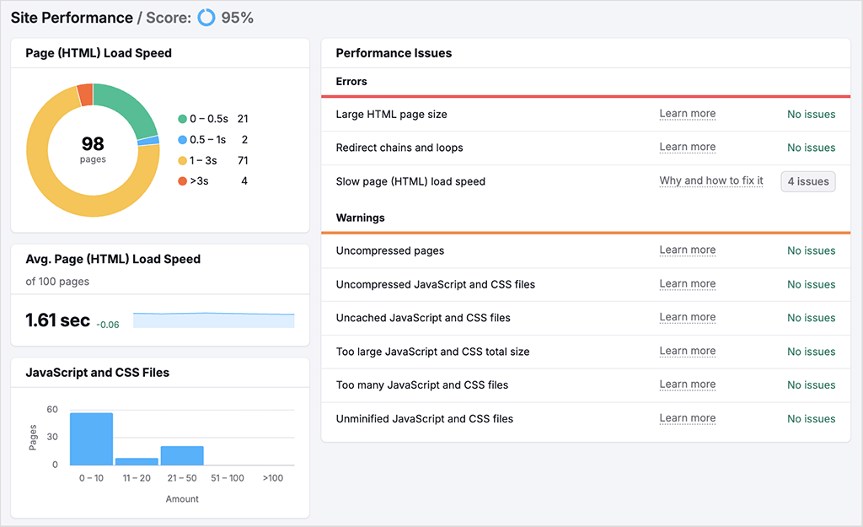Click the 95% score text
Screen dimensions: 863x527
[x=237, y=18]
